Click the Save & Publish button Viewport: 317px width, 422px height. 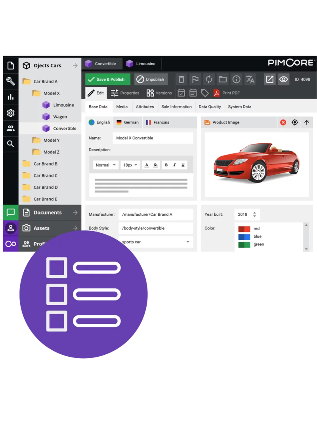point(107,79)
